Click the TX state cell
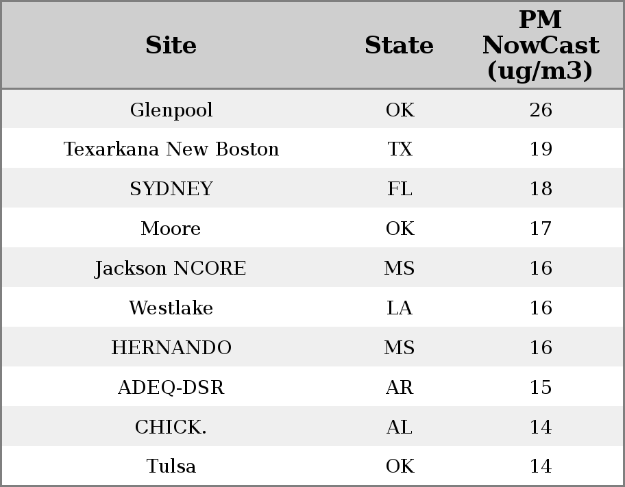 coord(400,149)
